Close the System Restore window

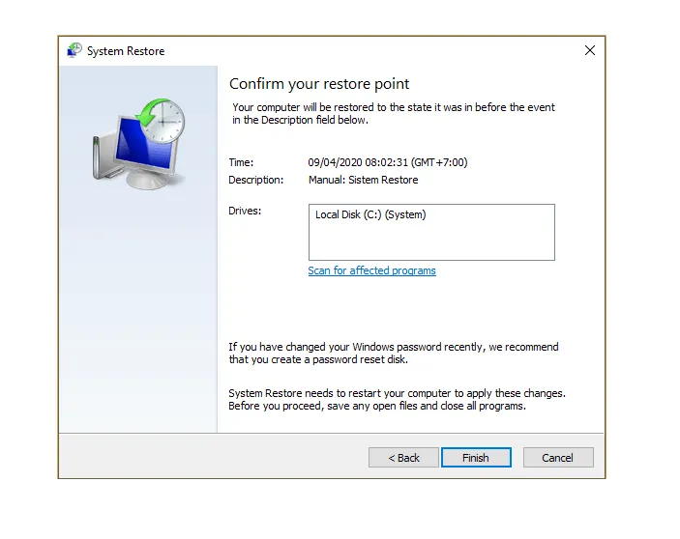pos(589,50)
